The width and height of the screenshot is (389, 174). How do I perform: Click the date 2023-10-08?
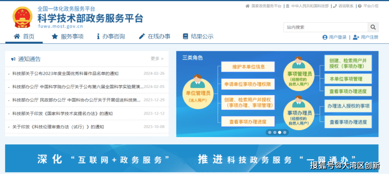point(154,127)
